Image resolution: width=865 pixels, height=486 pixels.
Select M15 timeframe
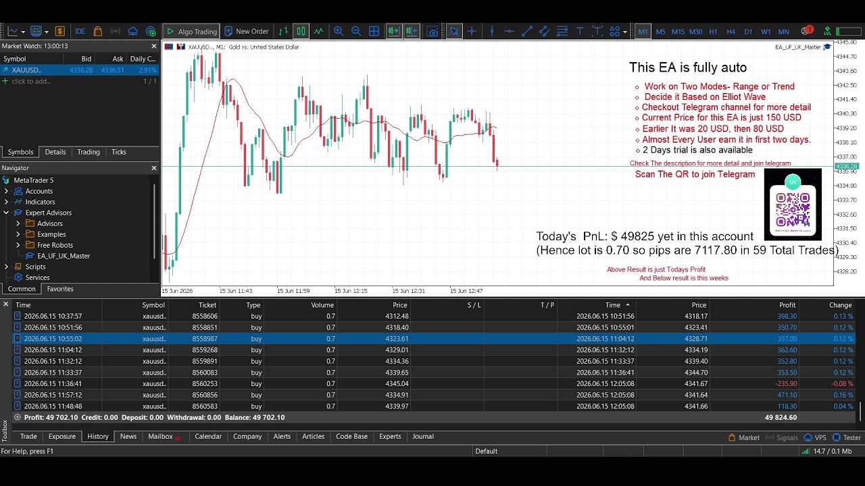(678, 31)
